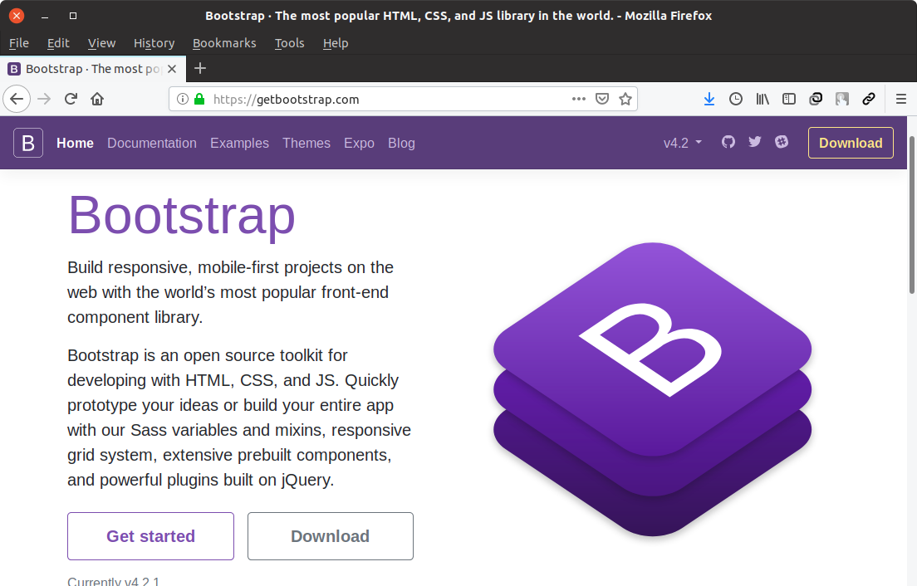Open the history clock icon
Viewport: 917px width, 586px height.
(x=736, y=99)
